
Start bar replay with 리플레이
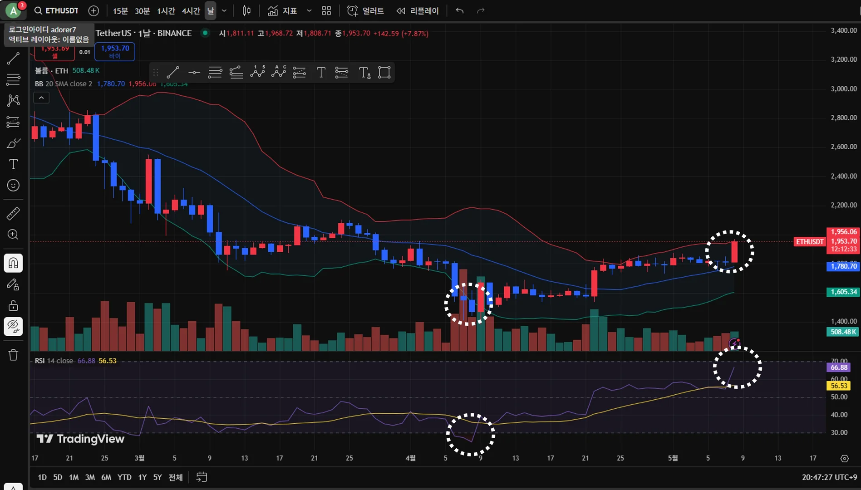pos(418,10)
